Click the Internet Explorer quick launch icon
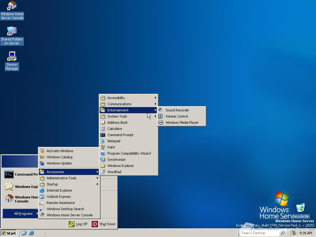This screenshot has width=316, height=237. tap(31, 233)
